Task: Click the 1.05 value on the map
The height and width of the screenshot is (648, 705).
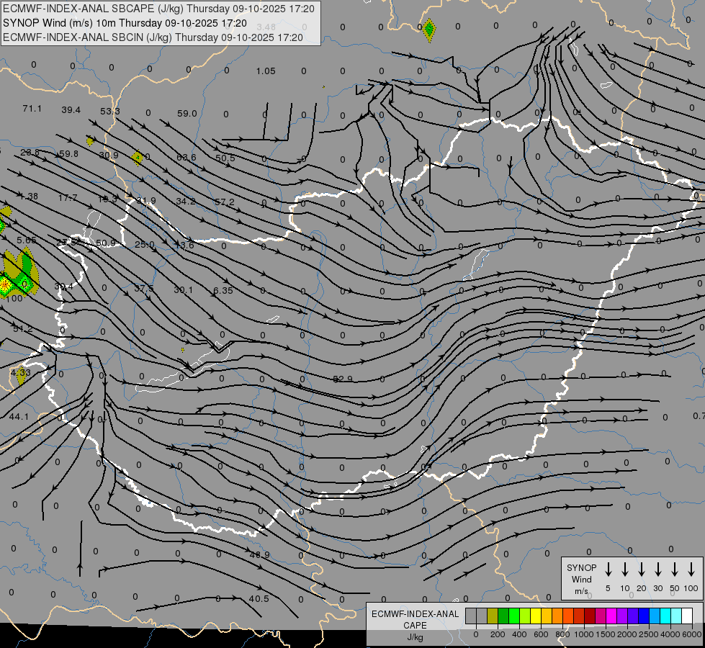Action: click(266, 71)
